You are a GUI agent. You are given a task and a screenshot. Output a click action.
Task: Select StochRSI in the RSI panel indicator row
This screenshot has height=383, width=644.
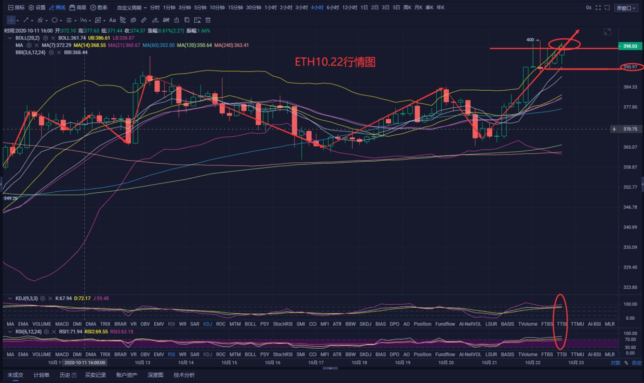tap(283, 354)
